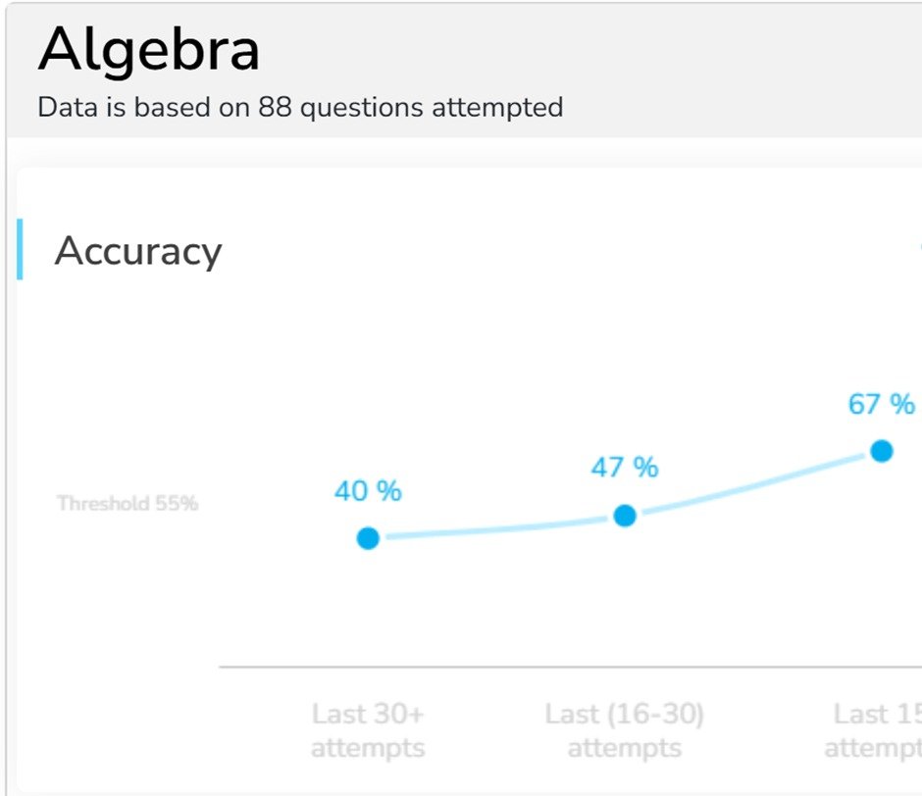Click the 40 % data point dot
922x796 pixels.
pyautogui.click(x=368, y=538)
